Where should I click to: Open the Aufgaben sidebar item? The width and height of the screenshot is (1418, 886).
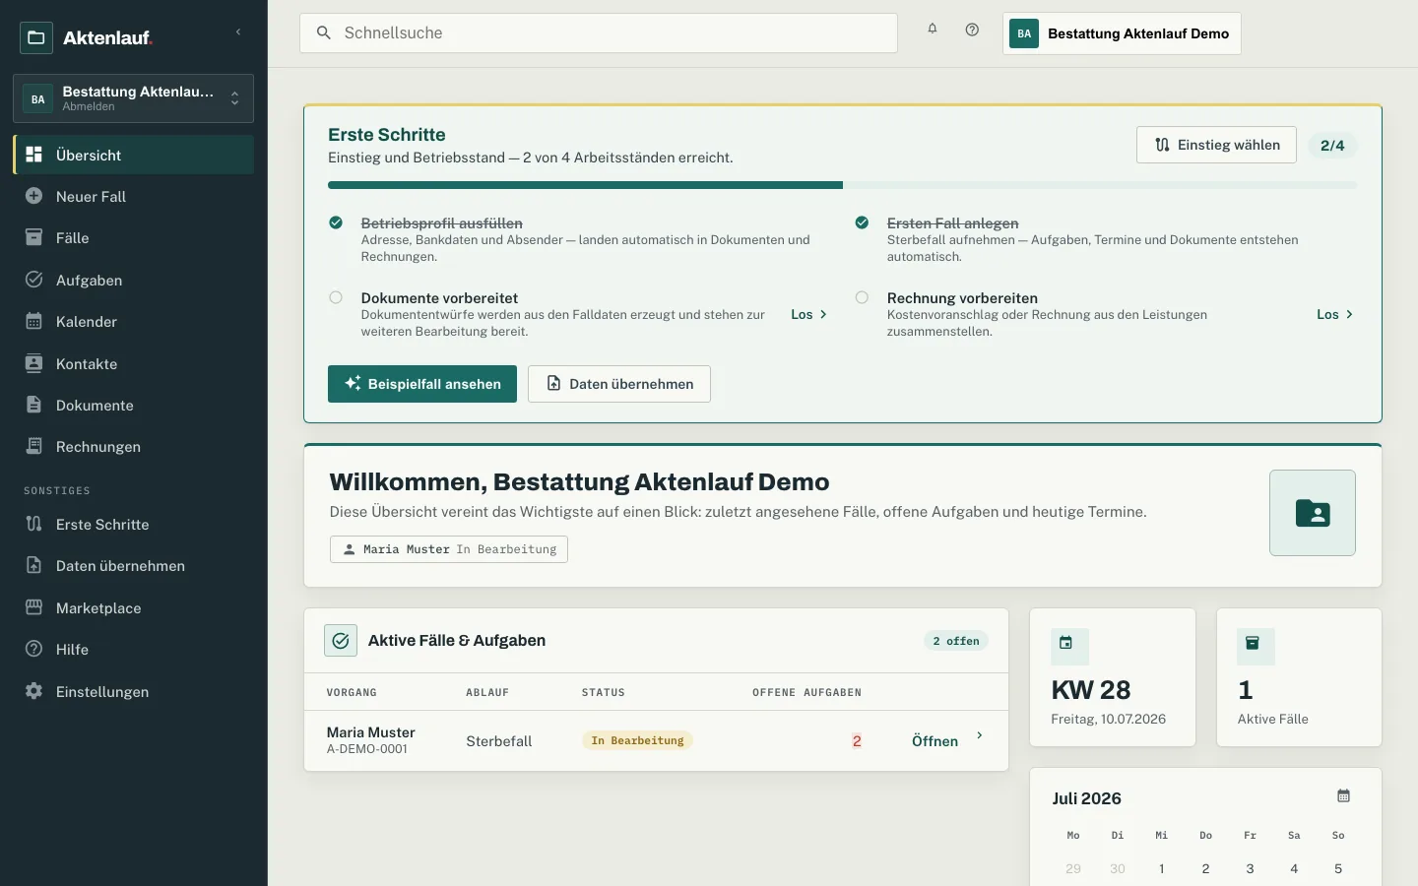coord(133,280)
